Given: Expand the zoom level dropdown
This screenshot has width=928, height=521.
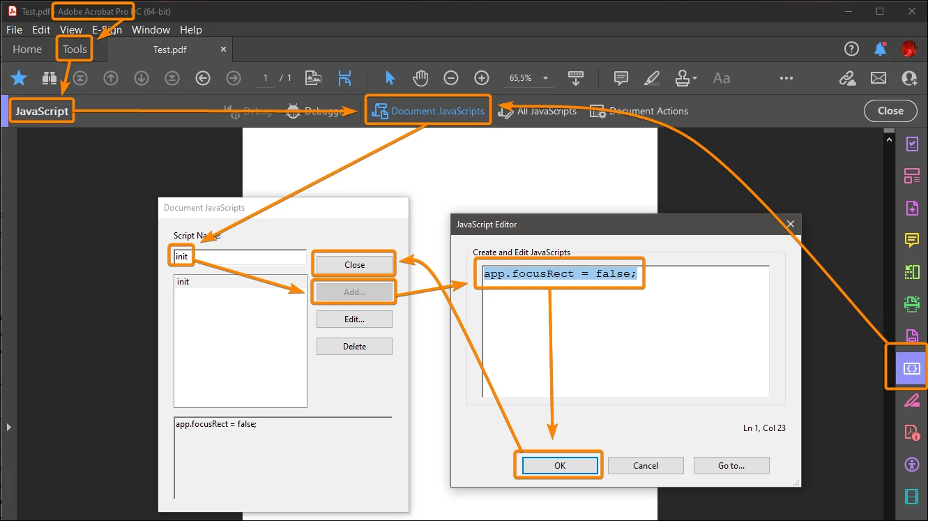Looking at the screenshot, I should point(545,78).
